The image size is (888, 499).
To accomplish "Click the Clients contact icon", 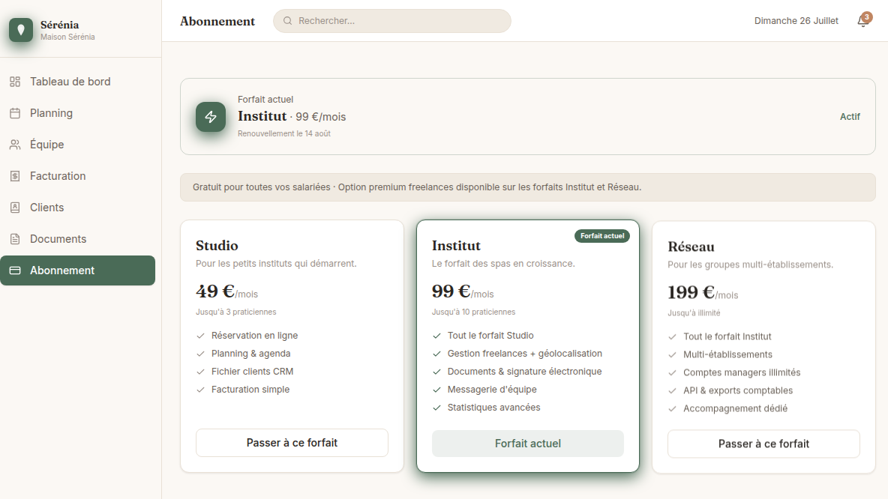I will (x=15, y=208).
